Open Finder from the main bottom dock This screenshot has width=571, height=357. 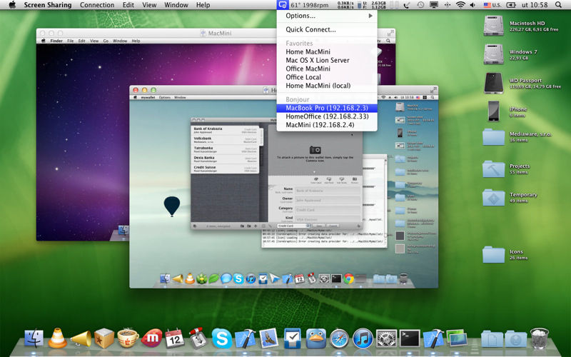click(x=34, y=338)
